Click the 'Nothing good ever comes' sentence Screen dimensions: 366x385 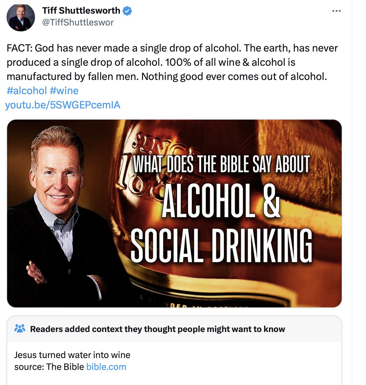pyautogui.click(x=234, y=77)
